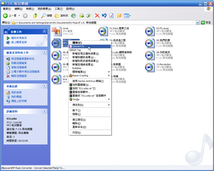Open the 我的最愛(A) menu
The width and height of the screenshot is (214, 171).
44,9
